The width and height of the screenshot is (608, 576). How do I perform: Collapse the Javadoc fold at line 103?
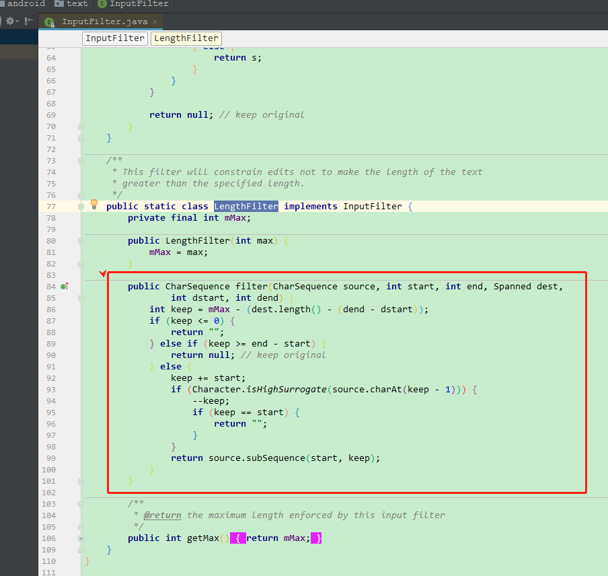click(x=81, y=504)
